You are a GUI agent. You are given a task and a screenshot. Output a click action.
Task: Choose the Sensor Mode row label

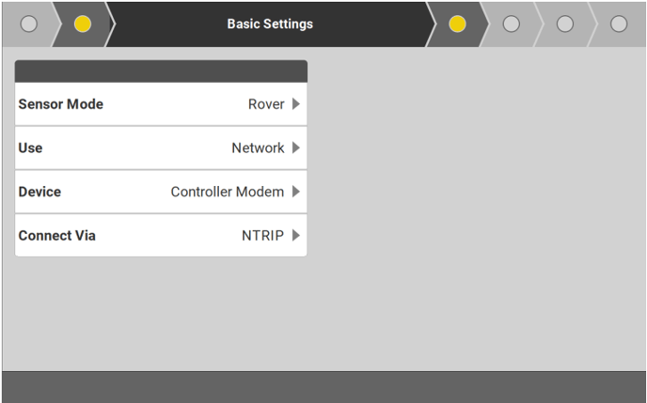[x=61, y=104]
